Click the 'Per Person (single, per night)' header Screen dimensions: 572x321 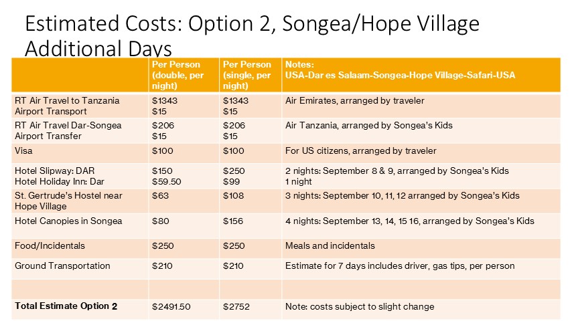pyautogui.click(x=251, y=75)
